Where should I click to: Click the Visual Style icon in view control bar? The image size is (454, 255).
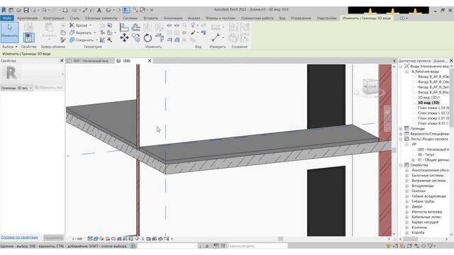(96, 239)
